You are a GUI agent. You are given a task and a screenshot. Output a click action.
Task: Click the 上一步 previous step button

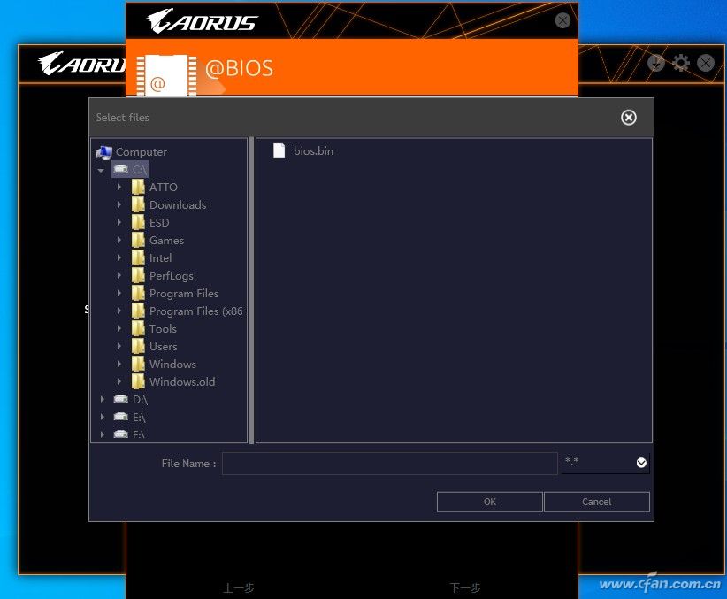[239, 587]
